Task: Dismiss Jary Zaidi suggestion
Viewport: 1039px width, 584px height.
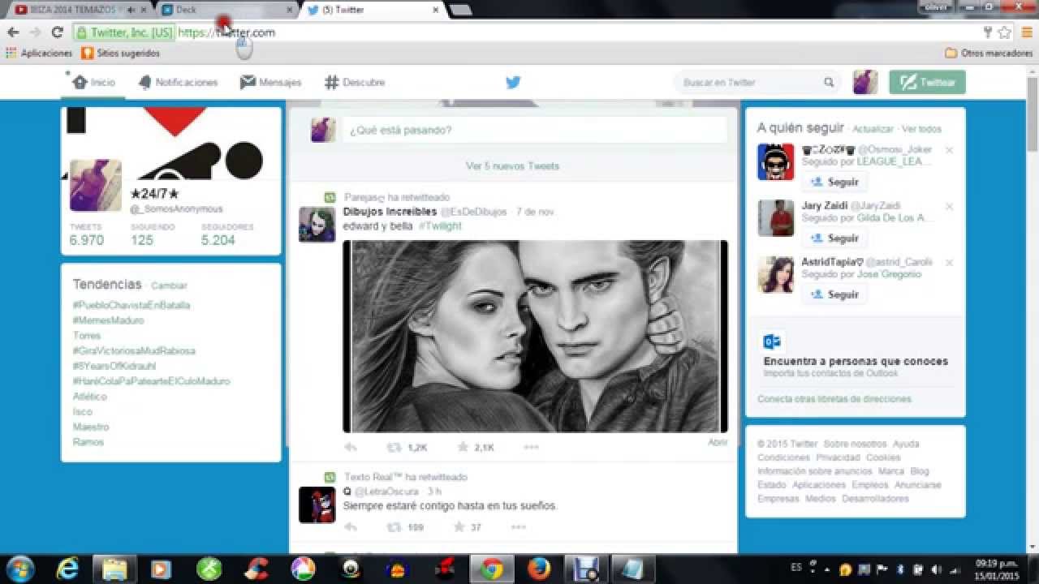Action: pos(949,207)
